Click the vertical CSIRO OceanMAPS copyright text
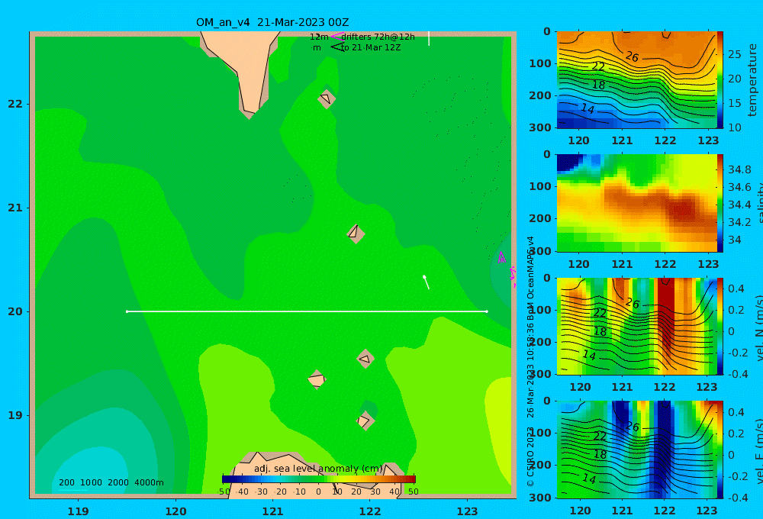The width and height of the screenshot is (763, 519). coord(530,361)
